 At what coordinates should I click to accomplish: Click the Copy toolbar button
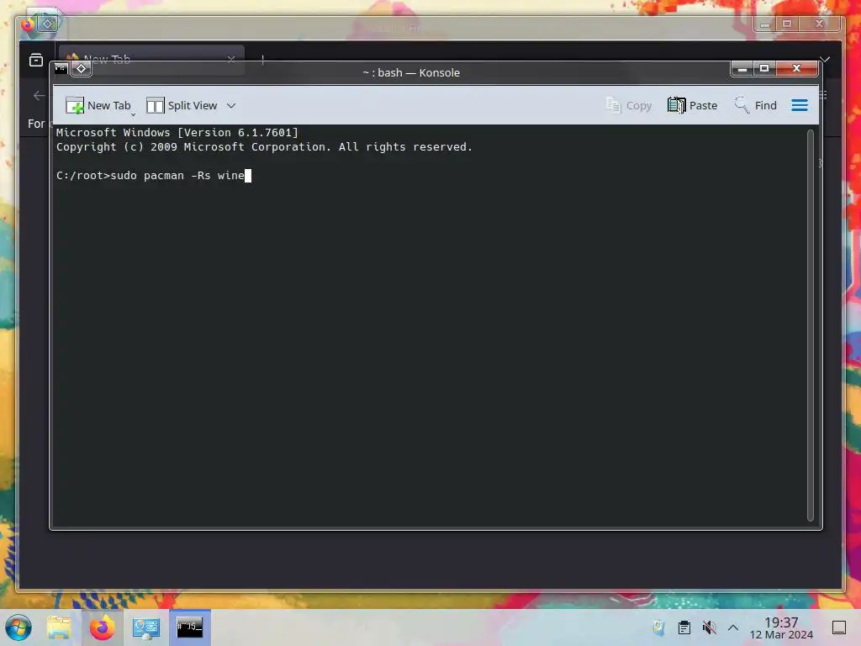pyautogui.click(x=629, y=105)
